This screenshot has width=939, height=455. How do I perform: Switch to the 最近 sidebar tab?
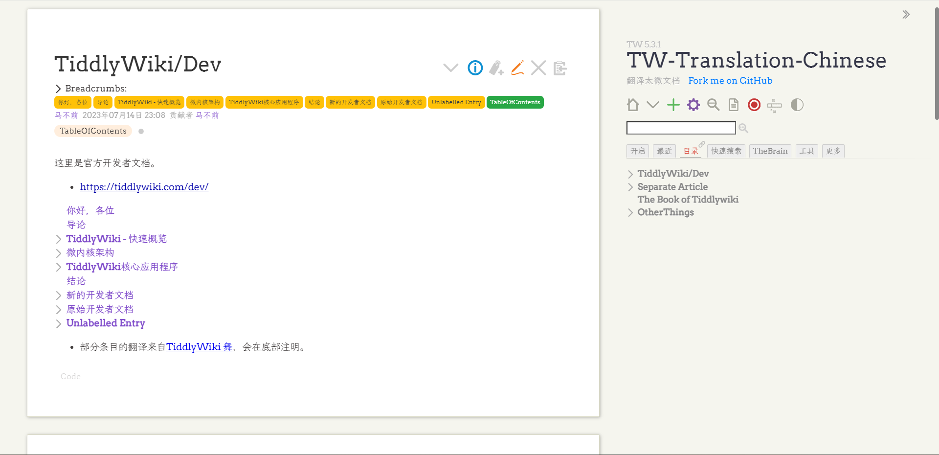point(664,151)
